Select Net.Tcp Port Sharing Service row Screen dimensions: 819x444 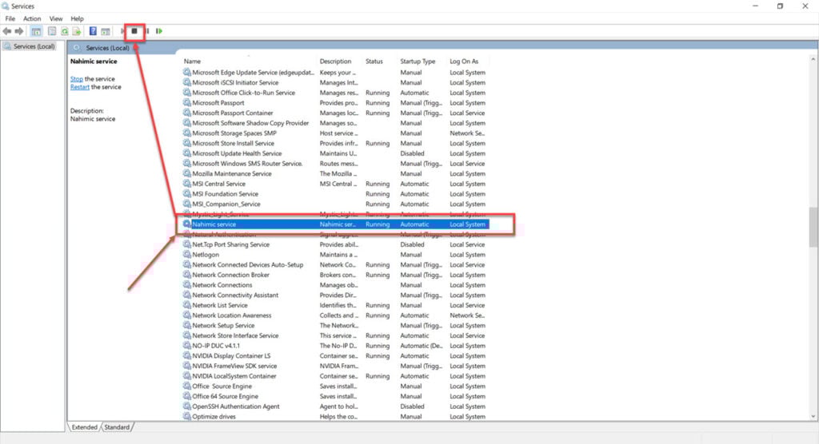[x=335, y=244]
